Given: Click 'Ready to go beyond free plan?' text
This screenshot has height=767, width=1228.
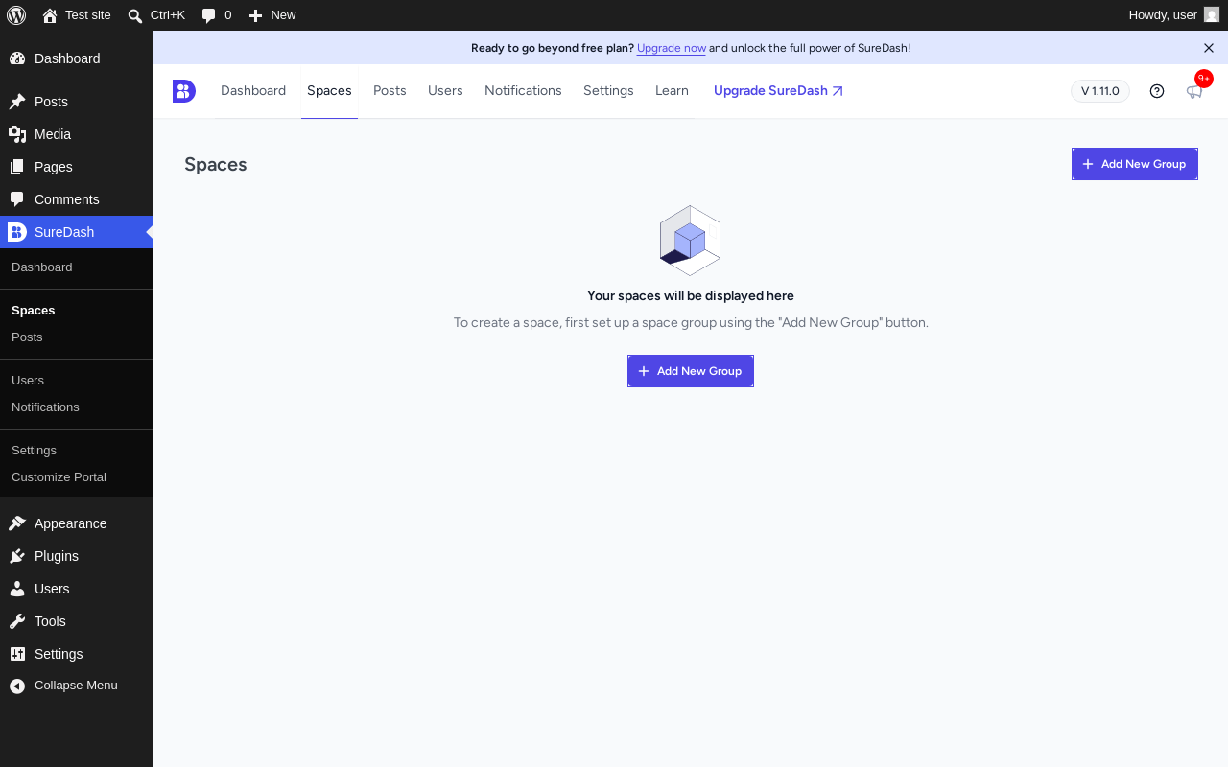Looking at the screenshot, I should pyautogui.click(x=553, y=48).
